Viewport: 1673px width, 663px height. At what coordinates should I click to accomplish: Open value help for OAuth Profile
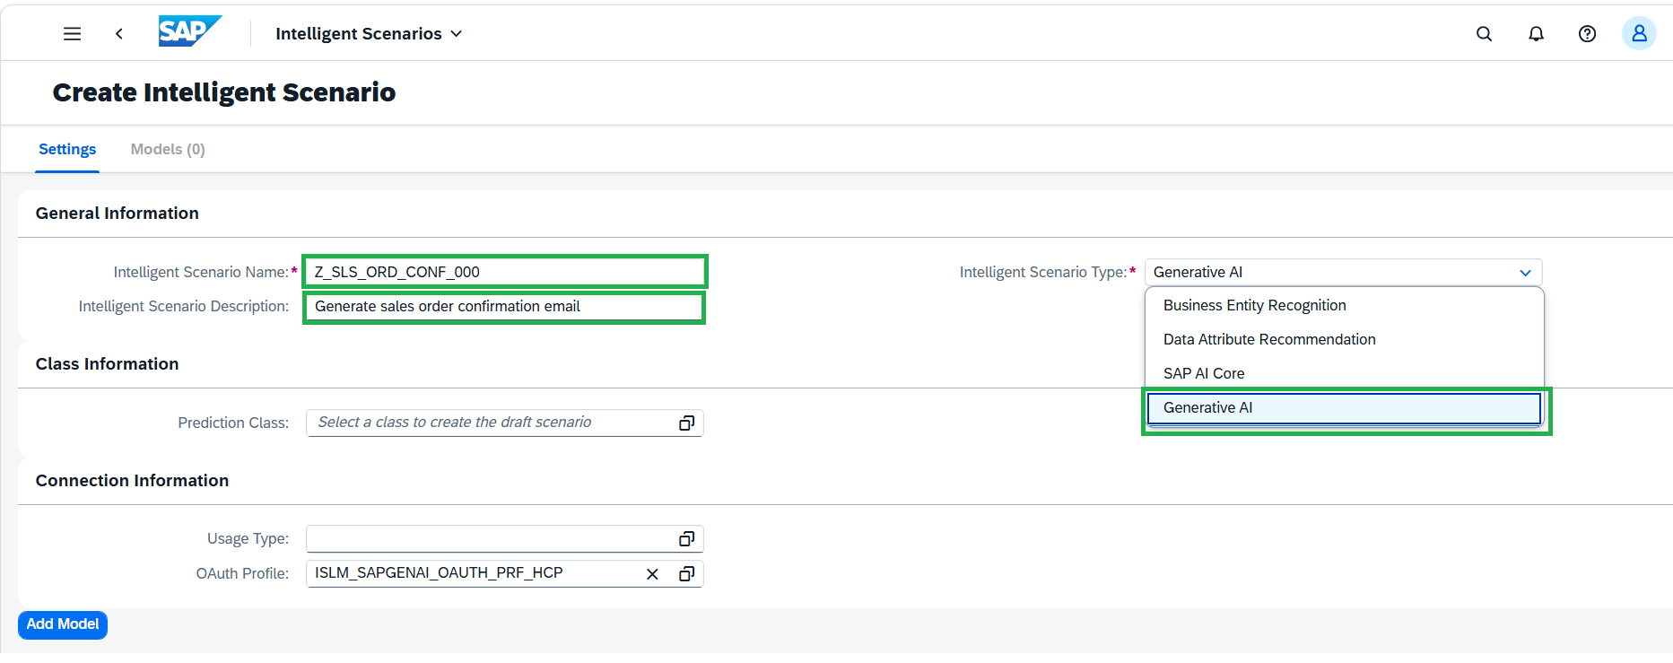pyautogui.click(x=687, y=573)
